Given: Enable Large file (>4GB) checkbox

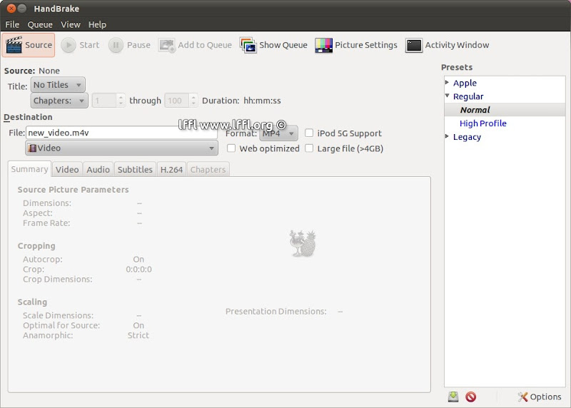Looking at the screenshot, I should click(x=309, y=148).
